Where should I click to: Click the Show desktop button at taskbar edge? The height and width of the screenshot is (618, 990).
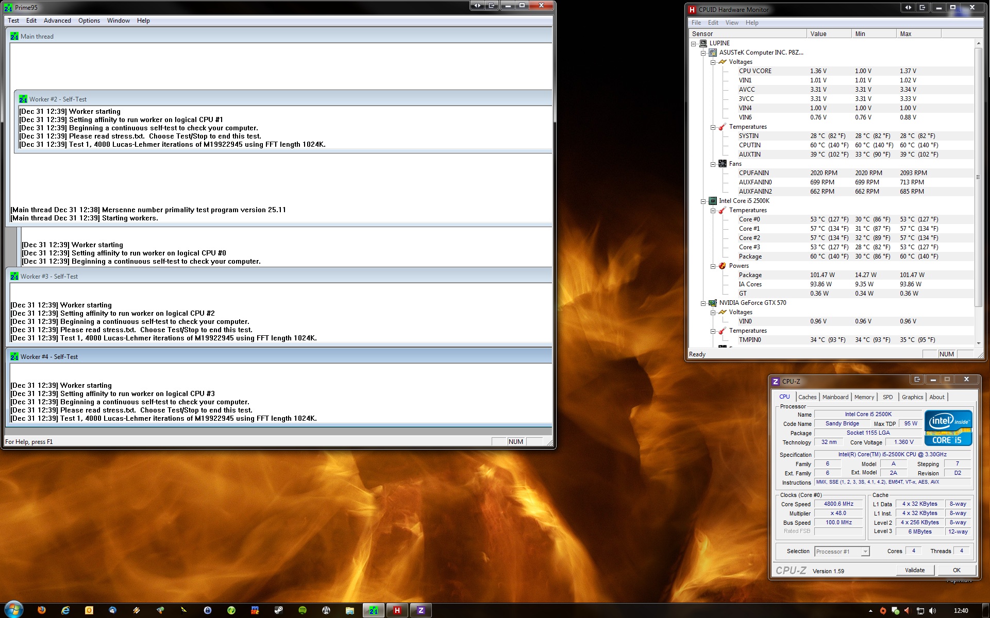click(986, 610)
